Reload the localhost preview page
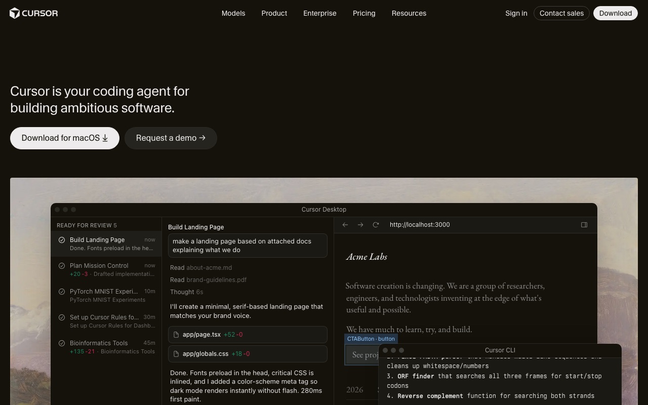648x405 pixels. point(376,225)
